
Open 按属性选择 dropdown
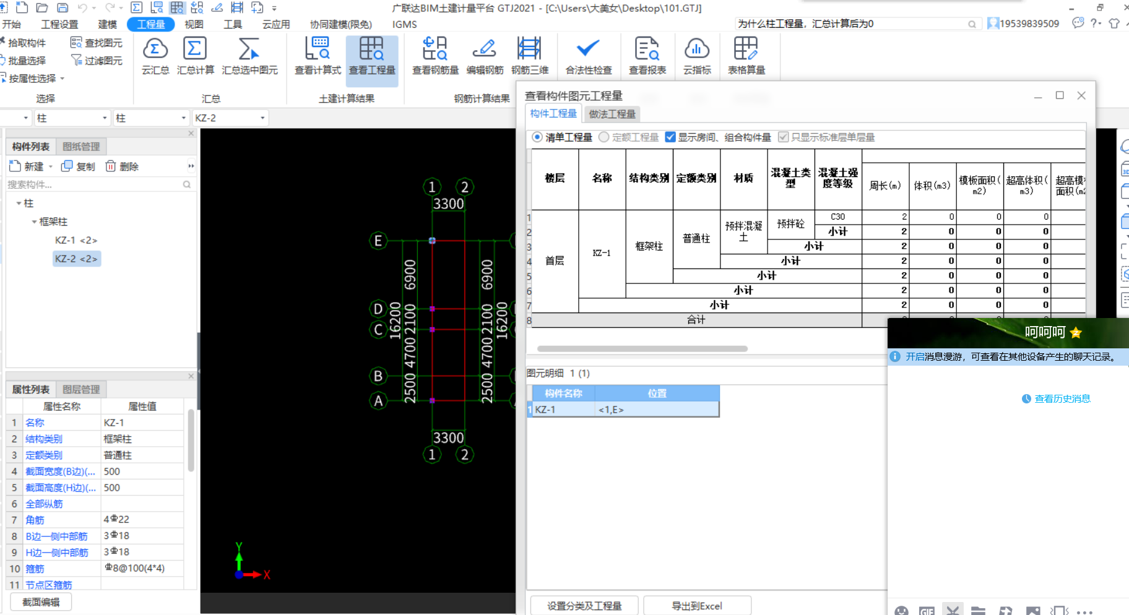62,79
